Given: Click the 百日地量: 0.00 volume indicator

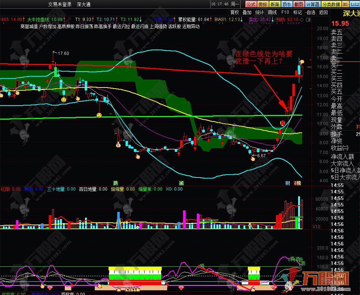Looking at the screenshot, I should (93, 189).
